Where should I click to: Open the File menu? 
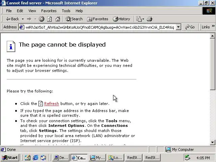point(9,11)
